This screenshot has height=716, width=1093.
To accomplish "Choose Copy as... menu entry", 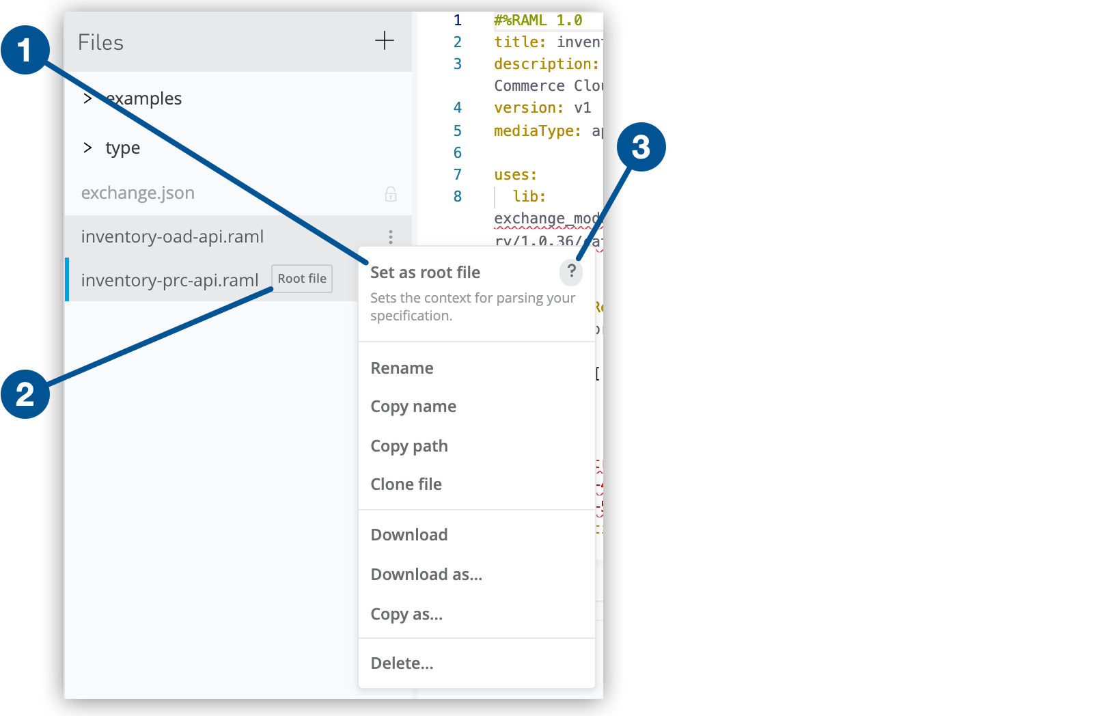I will click(x=406, y=614).
